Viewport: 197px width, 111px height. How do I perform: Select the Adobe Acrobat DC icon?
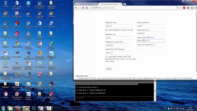click(x=51, y=86)
